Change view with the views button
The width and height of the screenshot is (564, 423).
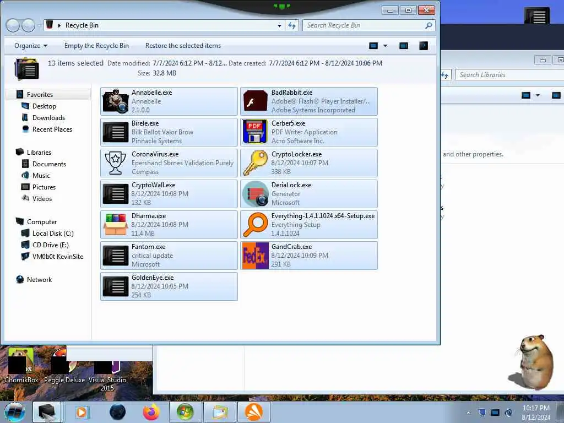[x=374, y=46]
